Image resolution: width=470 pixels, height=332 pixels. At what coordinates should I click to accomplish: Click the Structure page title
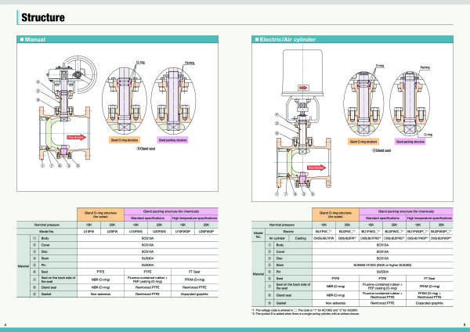pyautogui.click(x=43, y=16)
